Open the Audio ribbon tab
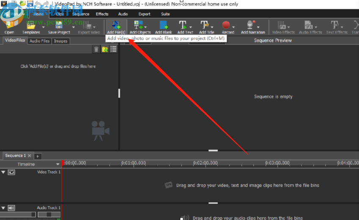Image resolution: width=359 pixels, height=220 pixels. coord(123,14)
